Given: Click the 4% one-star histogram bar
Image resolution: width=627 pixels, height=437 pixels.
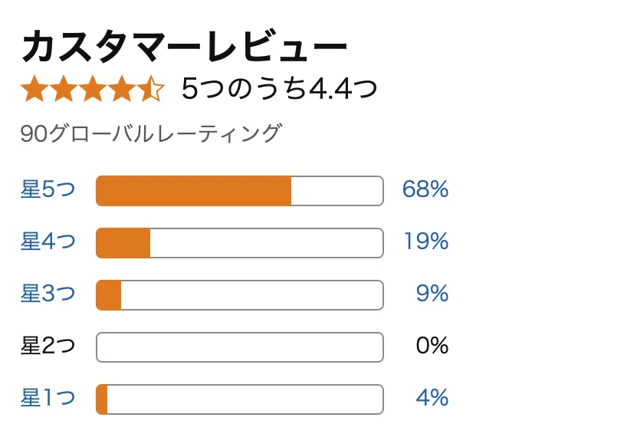Looking at the screenshot, I should coord(240,399).
